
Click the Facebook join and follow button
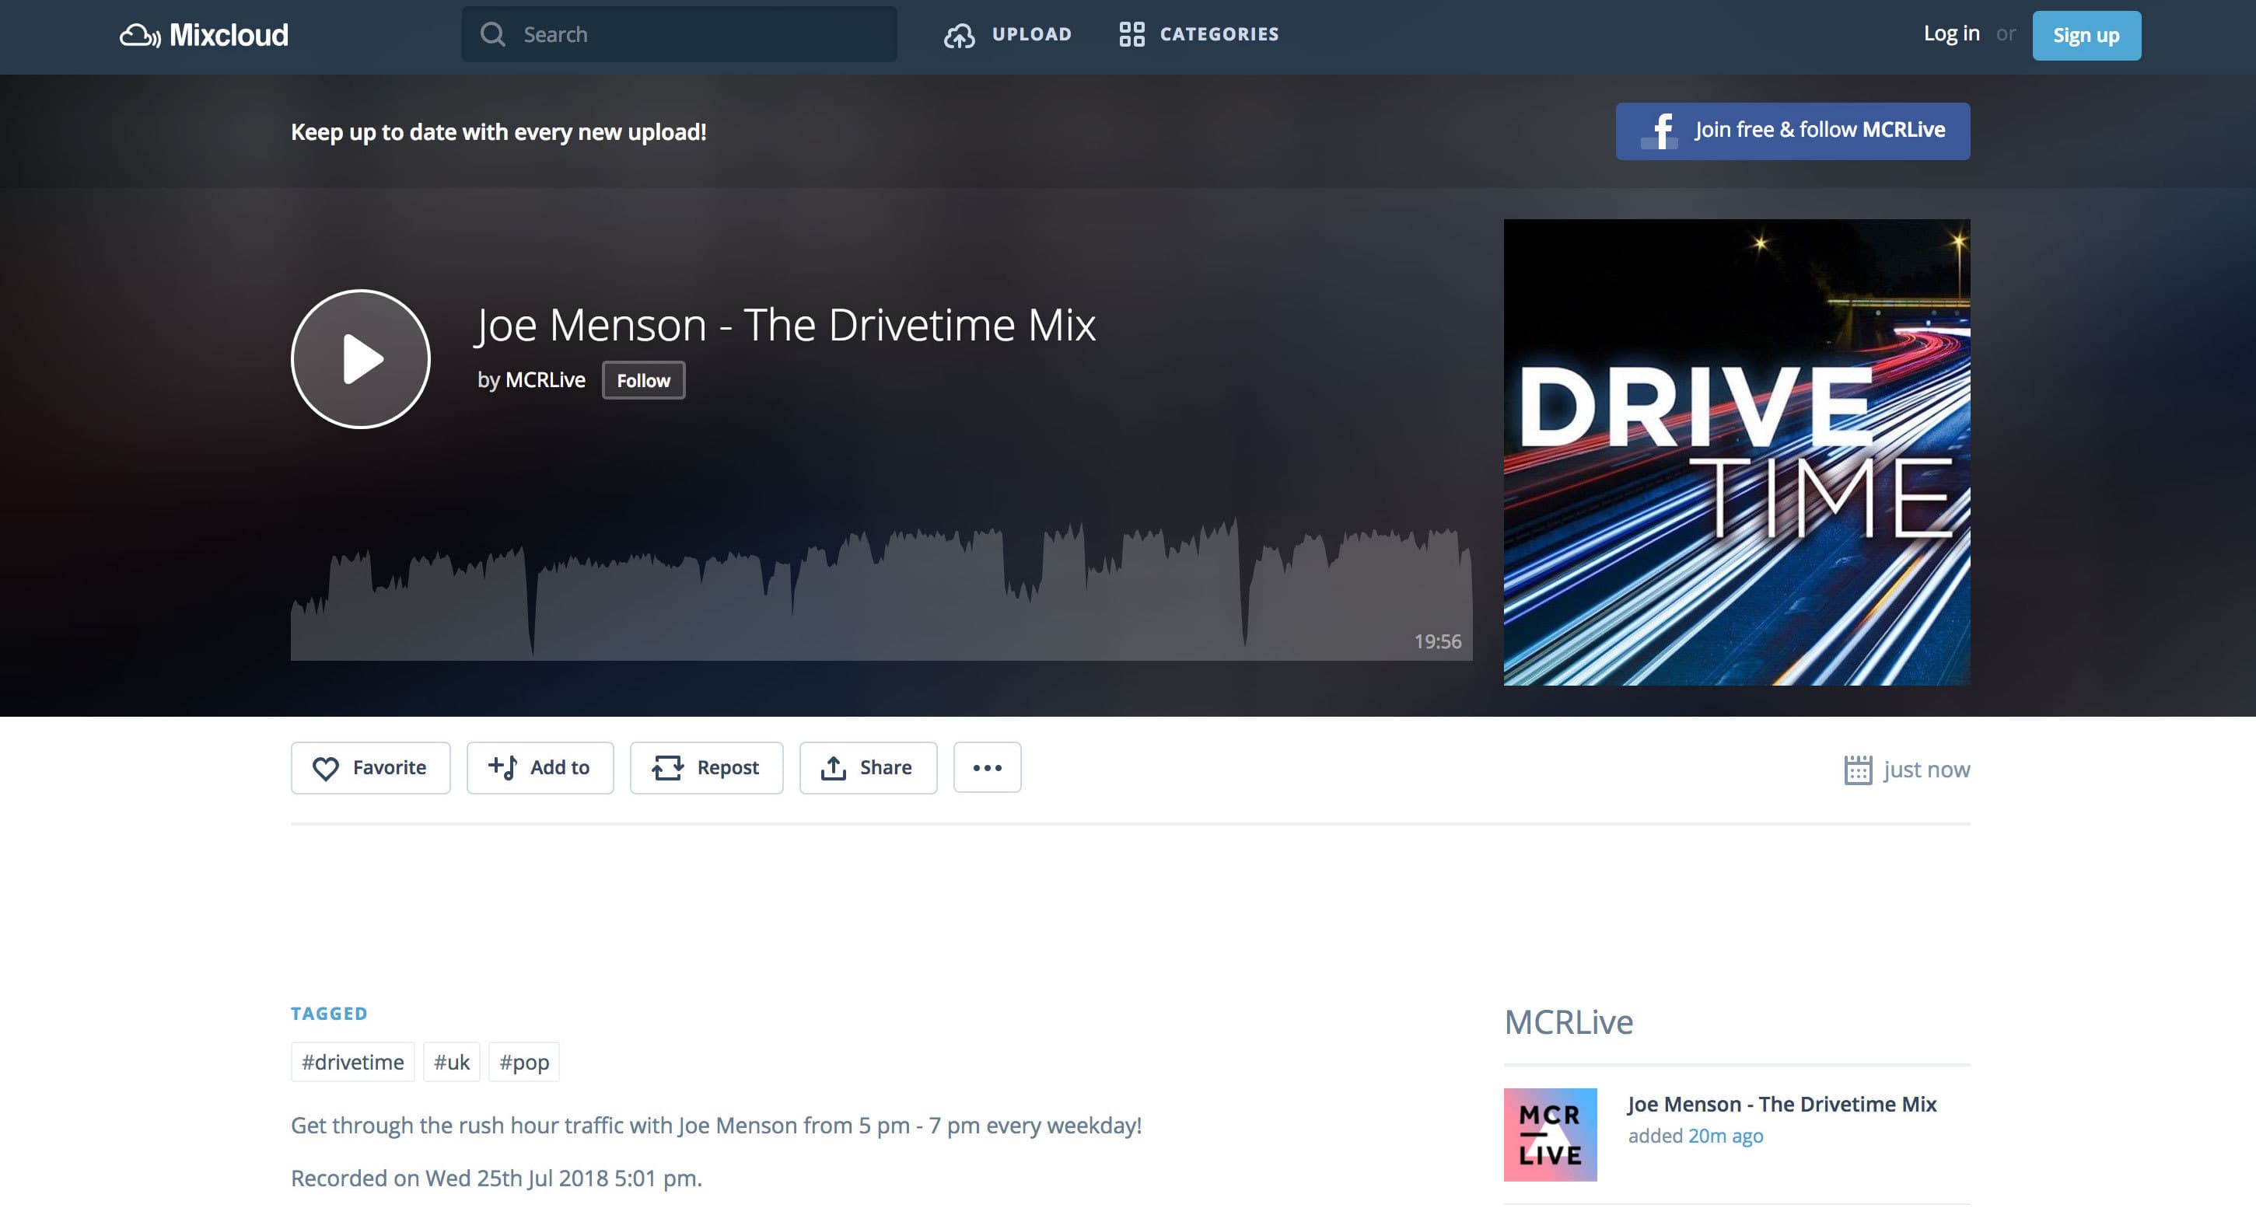(x=1792, y=131)
